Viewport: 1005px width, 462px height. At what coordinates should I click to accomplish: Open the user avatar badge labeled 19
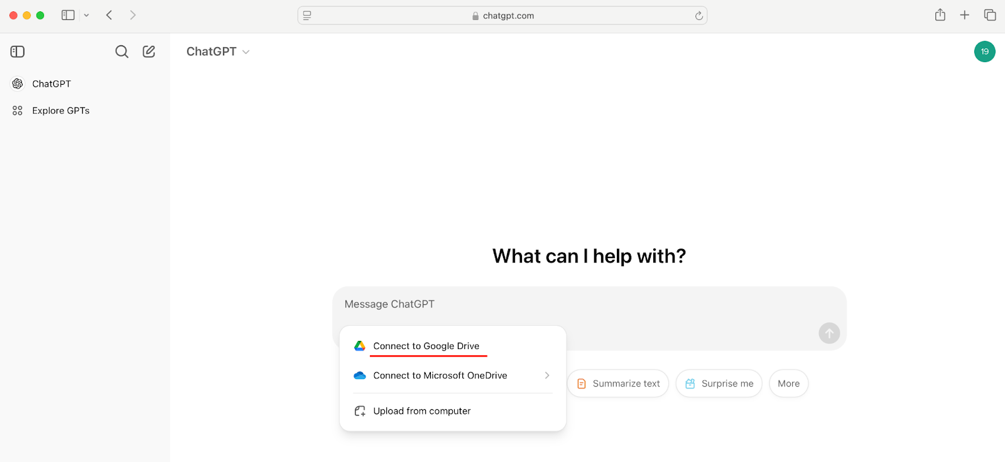984,51
